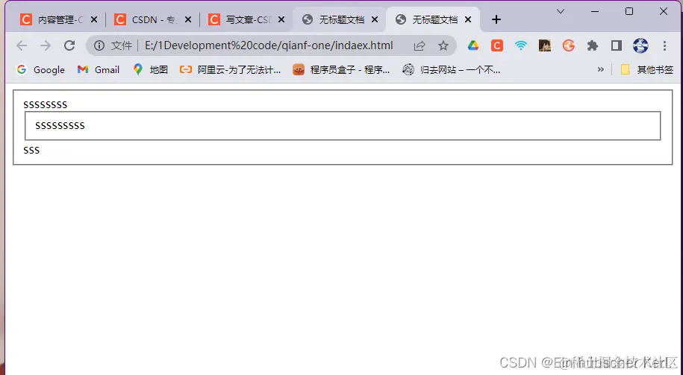Close the CSDN - 专 tab

pos(188,19)
